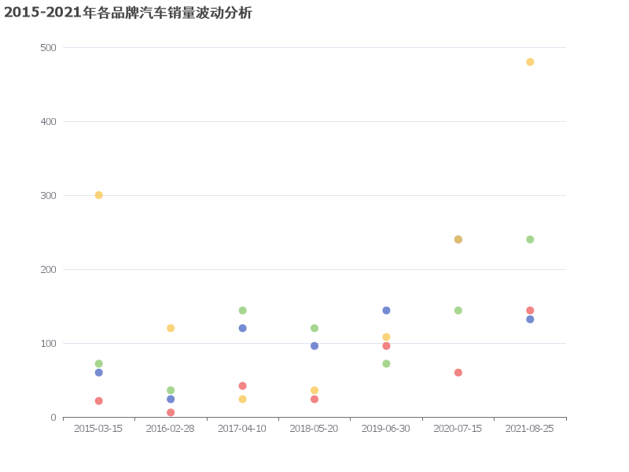Select the green point above 2019-06-30
This screenshot has width=629, height=472.
click(x=386, y=363)
